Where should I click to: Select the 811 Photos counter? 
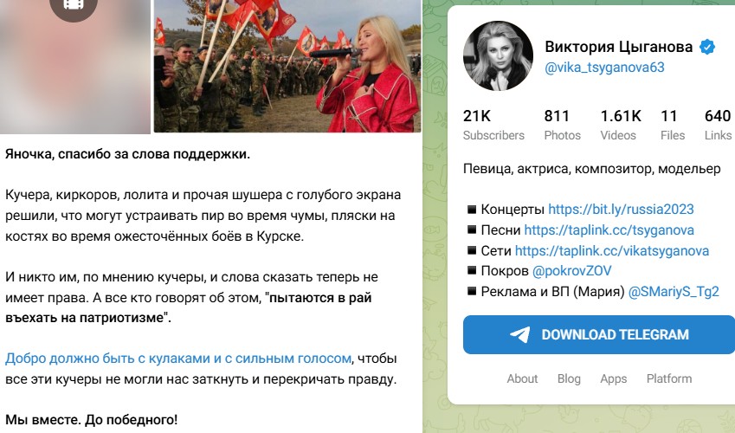click(562, 125)
